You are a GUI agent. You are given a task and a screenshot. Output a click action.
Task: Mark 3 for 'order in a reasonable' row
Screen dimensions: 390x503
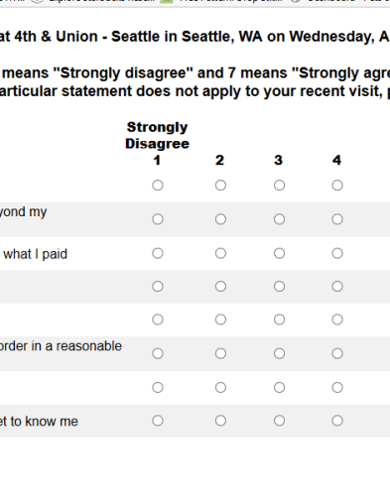(x=279, y=353)
